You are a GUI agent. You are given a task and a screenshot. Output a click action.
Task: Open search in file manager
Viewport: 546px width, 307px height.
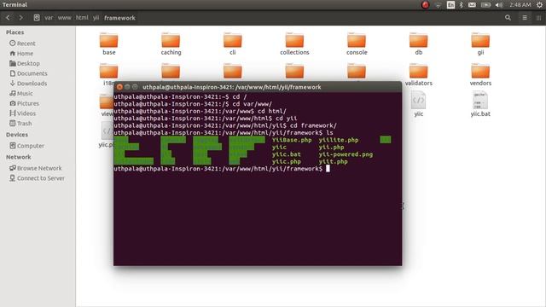(x=508, y=18)
